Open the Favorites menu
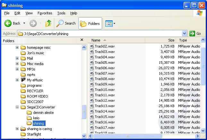The height and width of the screenshot is (140, 207). click(x=45, y=13)
